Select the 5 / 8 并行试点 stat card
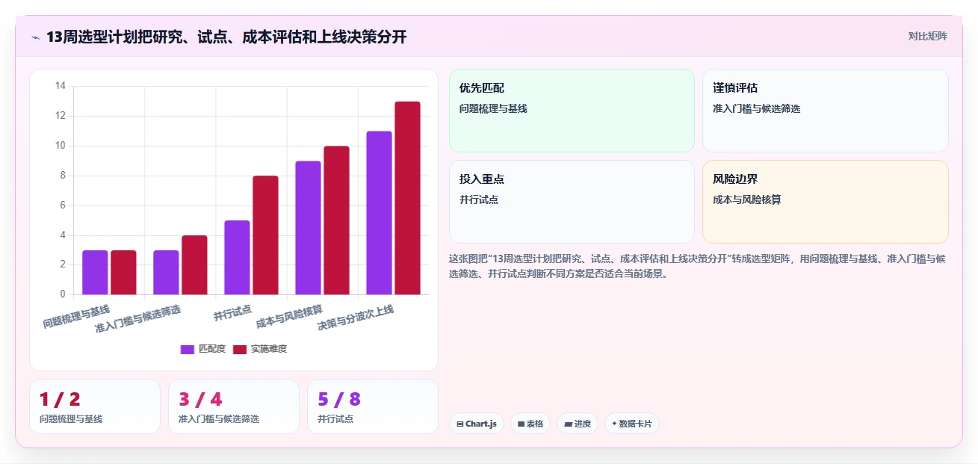 (x=373, y=406)
